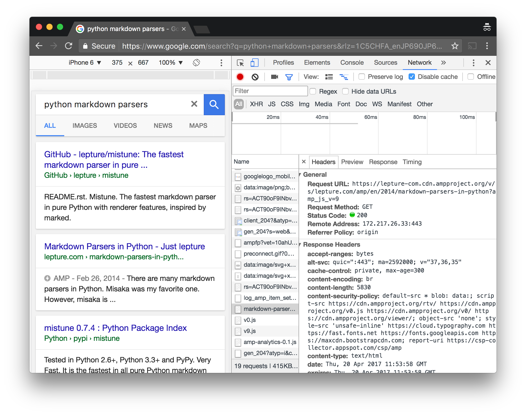Switch to the Preview tab

(x=352, y=162)
